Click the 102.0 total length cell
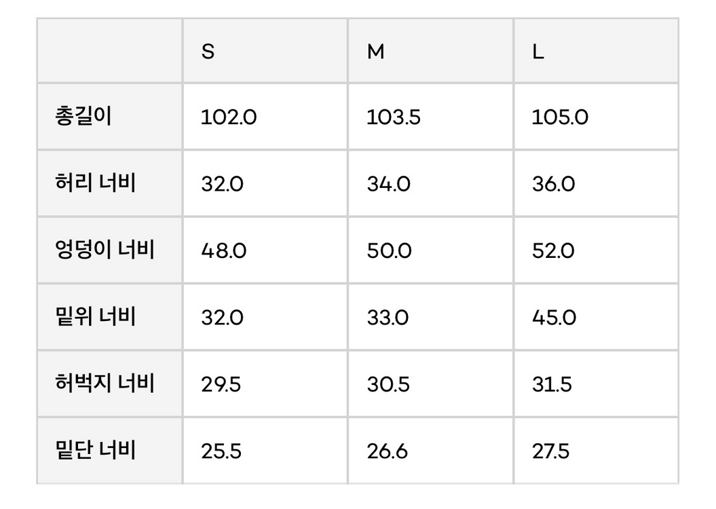 [x=229, y=117]
